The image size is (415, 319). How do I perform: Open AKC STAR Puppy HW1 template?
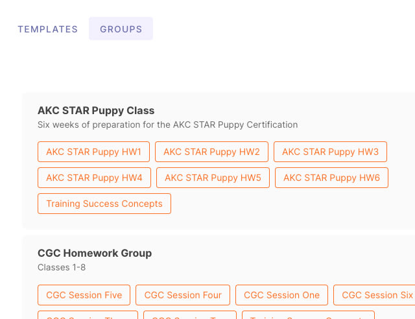pos(93,152)
